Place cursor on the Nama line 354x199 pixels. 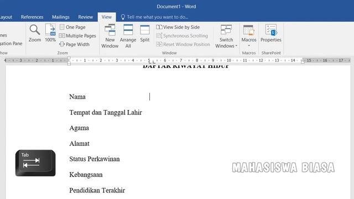click(x=77, y=97)
